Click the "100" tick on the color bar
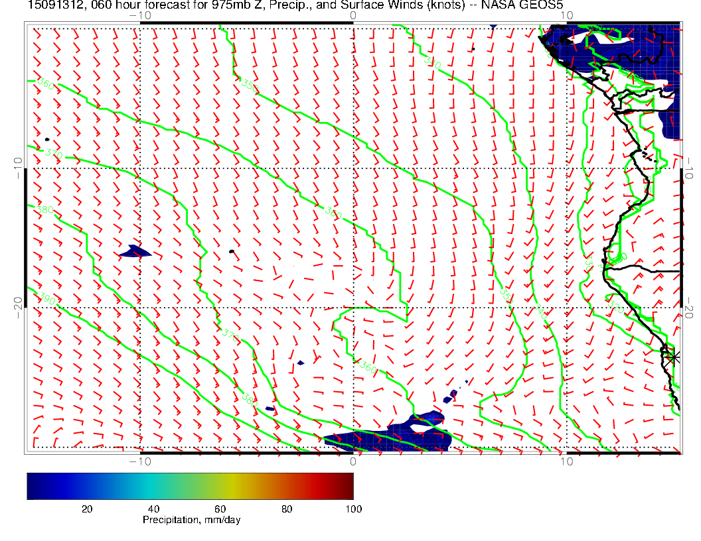This screenshot has height=541, width=701. coord(353,509)
